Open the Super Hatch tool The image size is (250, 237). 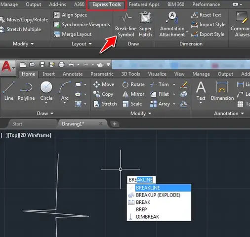pyautogui.click(x=145, y=25)
